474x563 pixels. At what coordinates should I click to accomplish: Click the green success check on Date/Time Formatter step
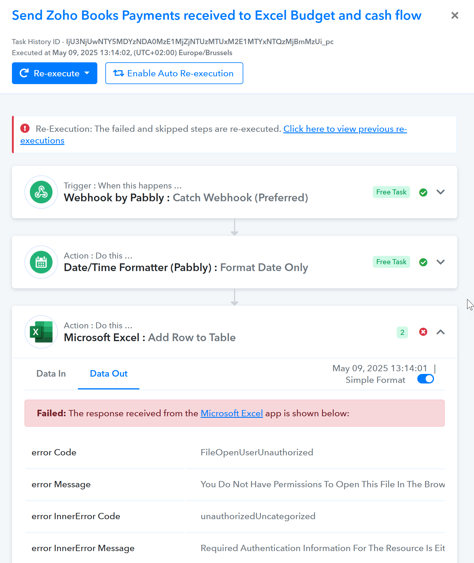pyautogui.click(x=423, y=262)
